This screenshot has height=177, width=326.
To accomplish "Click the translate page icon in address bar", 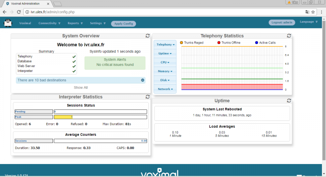I will pos(307,12).
